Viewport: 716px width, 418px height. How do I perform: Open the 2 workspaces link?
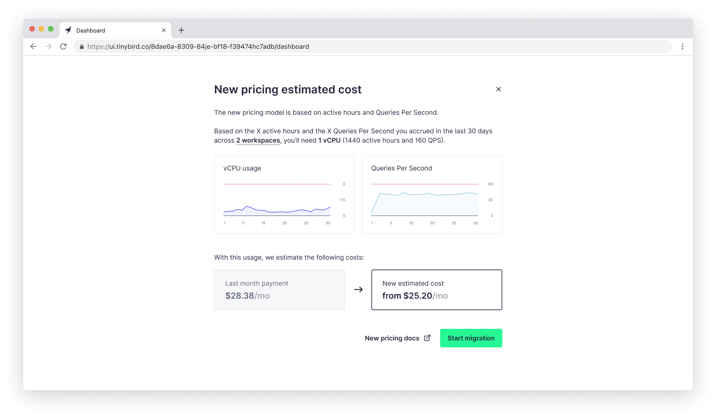point(258,140)
